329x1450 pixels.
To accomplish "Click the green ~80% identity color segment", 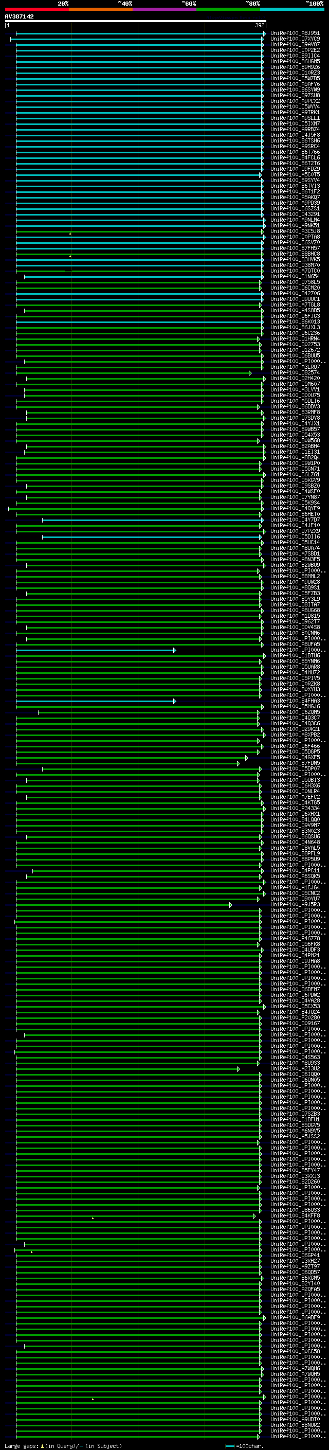I will coord(228,9).
